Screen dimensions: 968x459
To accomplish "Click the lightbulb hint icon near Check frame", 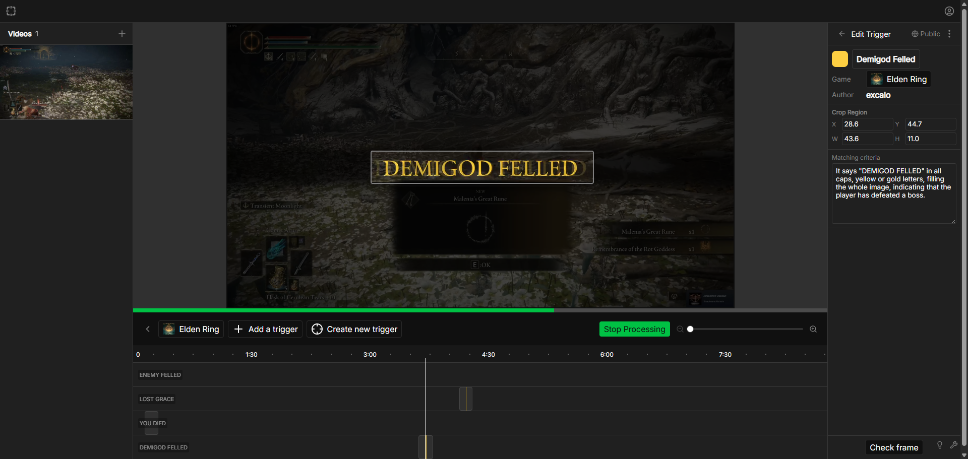I will (939, 445).
